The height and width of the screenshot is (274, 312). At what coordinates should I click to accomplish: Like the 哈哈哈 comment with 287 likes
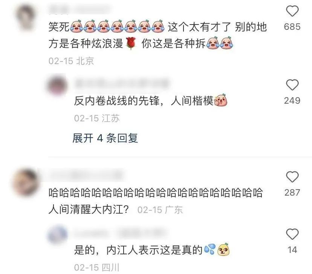click(x=292, y=177)
